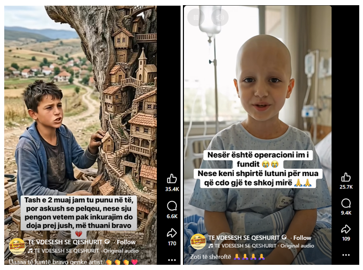Open TE VDESESH SE QESHURIT page on left reel
Viewport: 363px width, 270px height.
[x=65, y=242]
